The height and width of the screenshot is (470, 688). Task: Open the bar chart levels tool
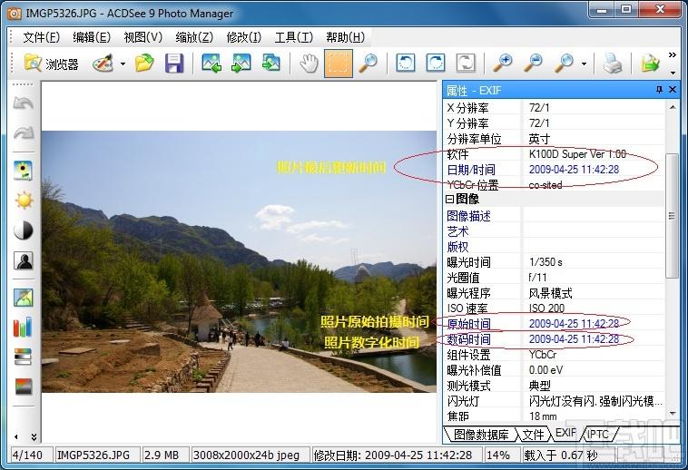point(24,327)
